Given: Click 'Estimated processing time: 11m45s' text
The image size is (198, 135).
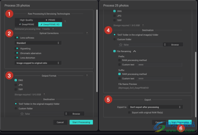Looking at the screenshot, I should coord(32,29).
